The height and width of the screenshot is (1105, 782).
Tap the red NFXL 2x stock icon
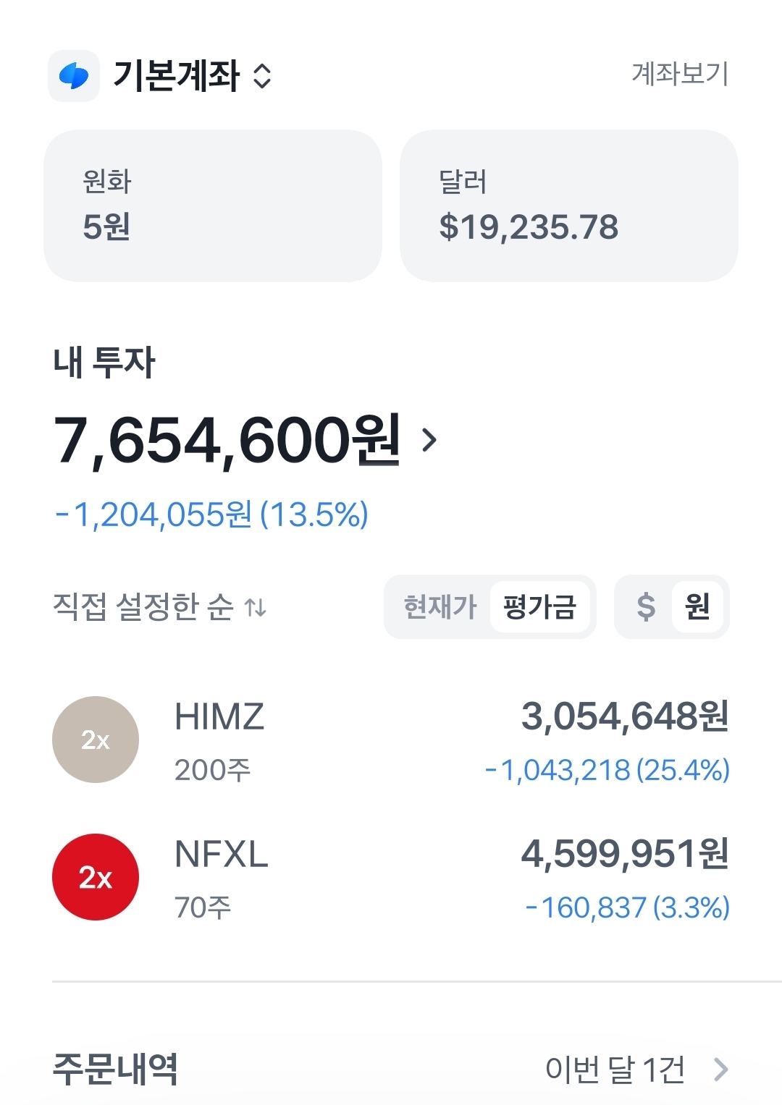96,877
